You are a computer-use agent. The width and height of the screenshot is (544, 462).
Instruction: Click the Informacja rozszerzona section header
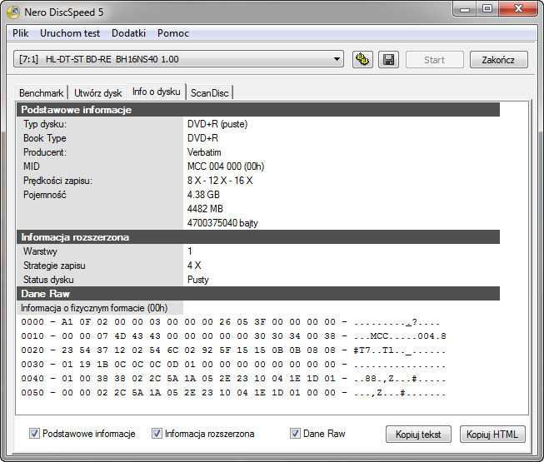(258, 237)
